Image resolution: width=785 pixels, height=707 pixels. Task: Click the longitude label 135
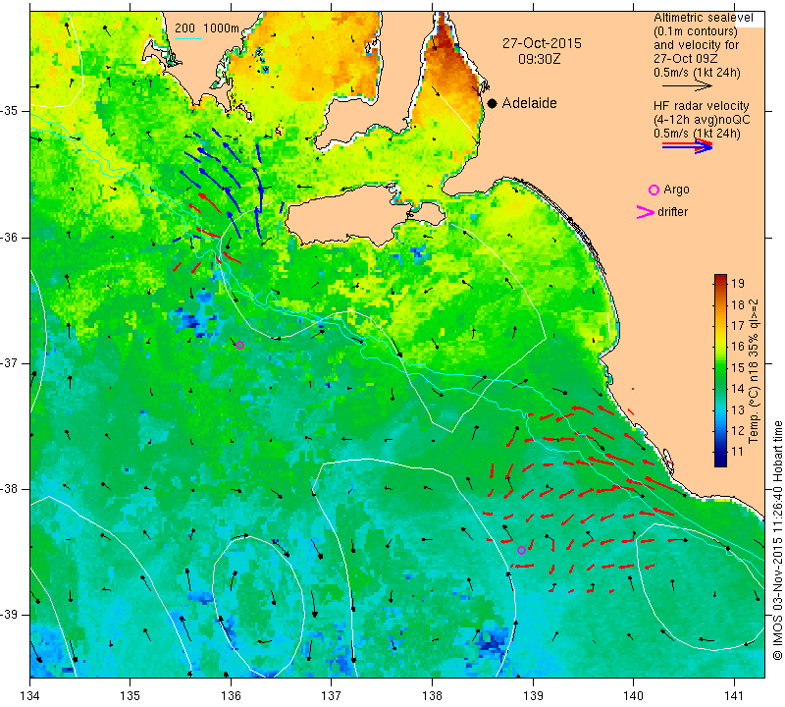click(131, 696)
